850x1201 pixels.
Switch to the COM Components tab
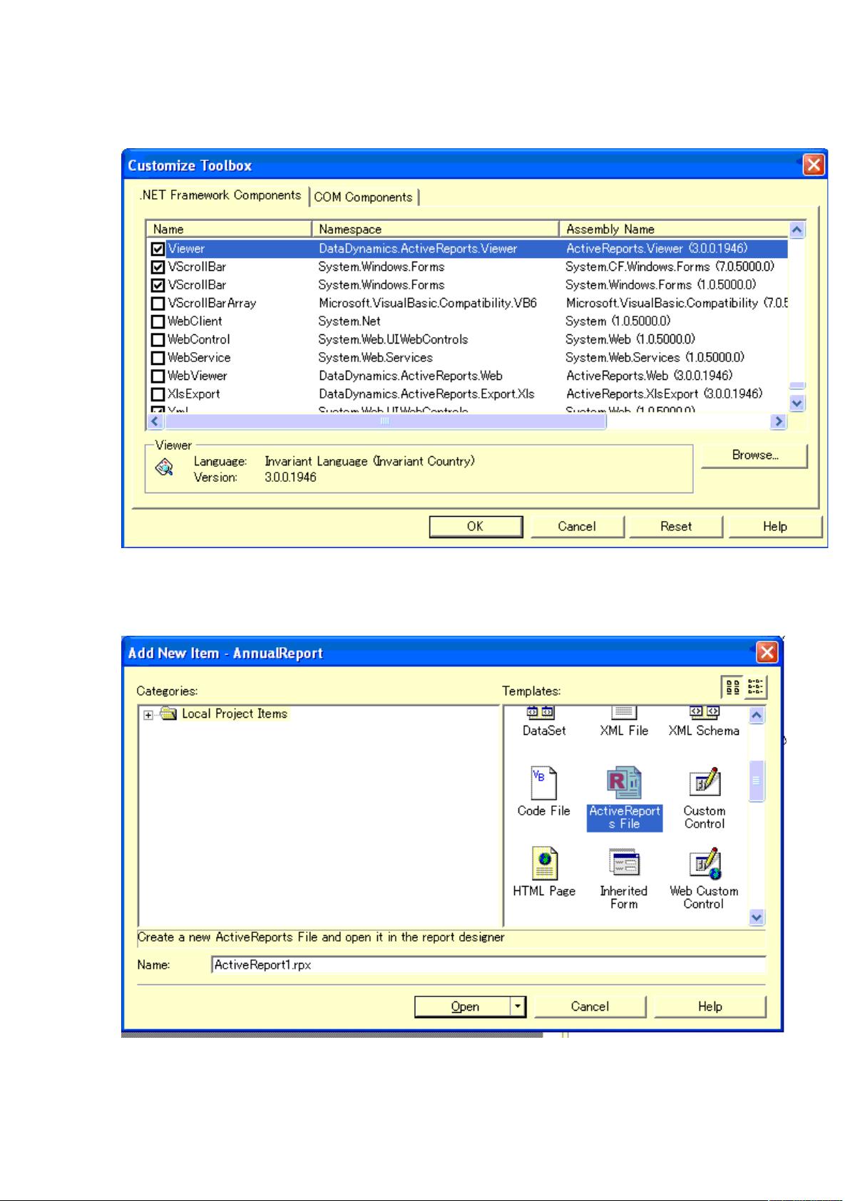pos(363,197)
